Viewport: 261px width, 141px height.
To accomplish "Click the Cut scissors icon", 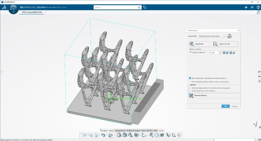I will (x=85, y=135).
